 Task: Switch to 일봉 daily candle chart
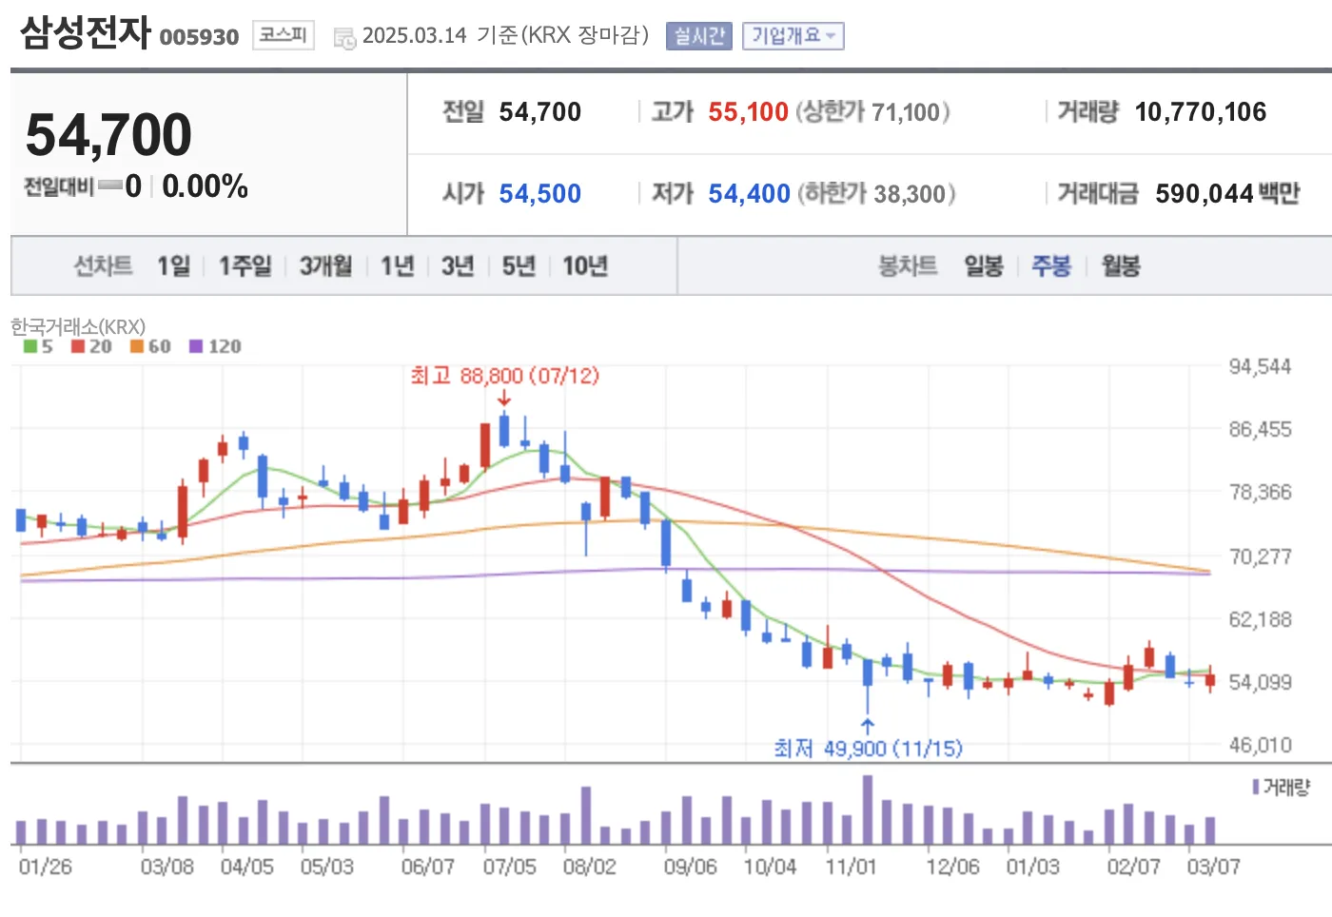pos(984,265)
